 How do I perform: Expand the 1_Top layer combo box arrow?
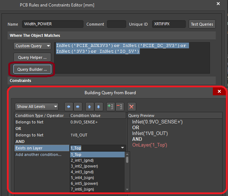click(122, 148)
